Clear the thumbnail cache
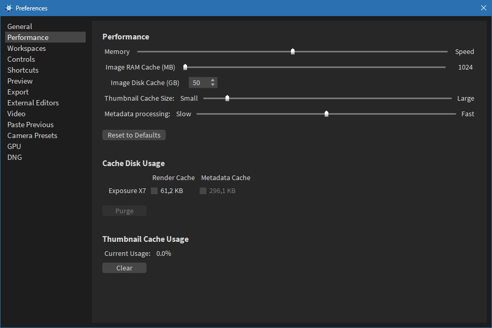 coord(124,268)
